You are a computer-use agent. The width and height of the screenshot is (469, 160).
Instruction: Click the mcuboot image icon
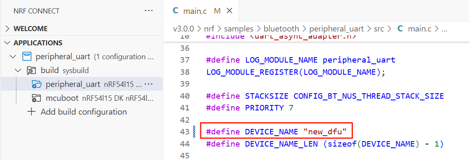(37, 98)
